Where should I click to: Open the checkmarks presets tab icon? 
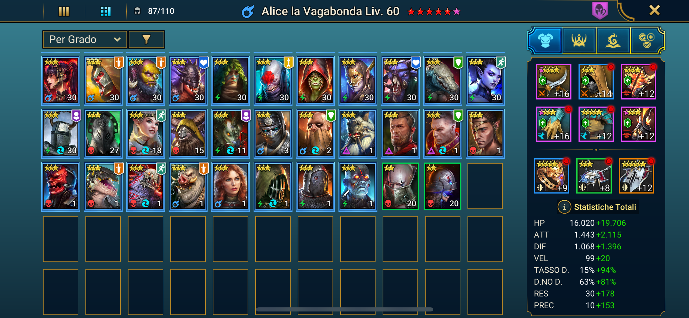[x=647, y=41]
